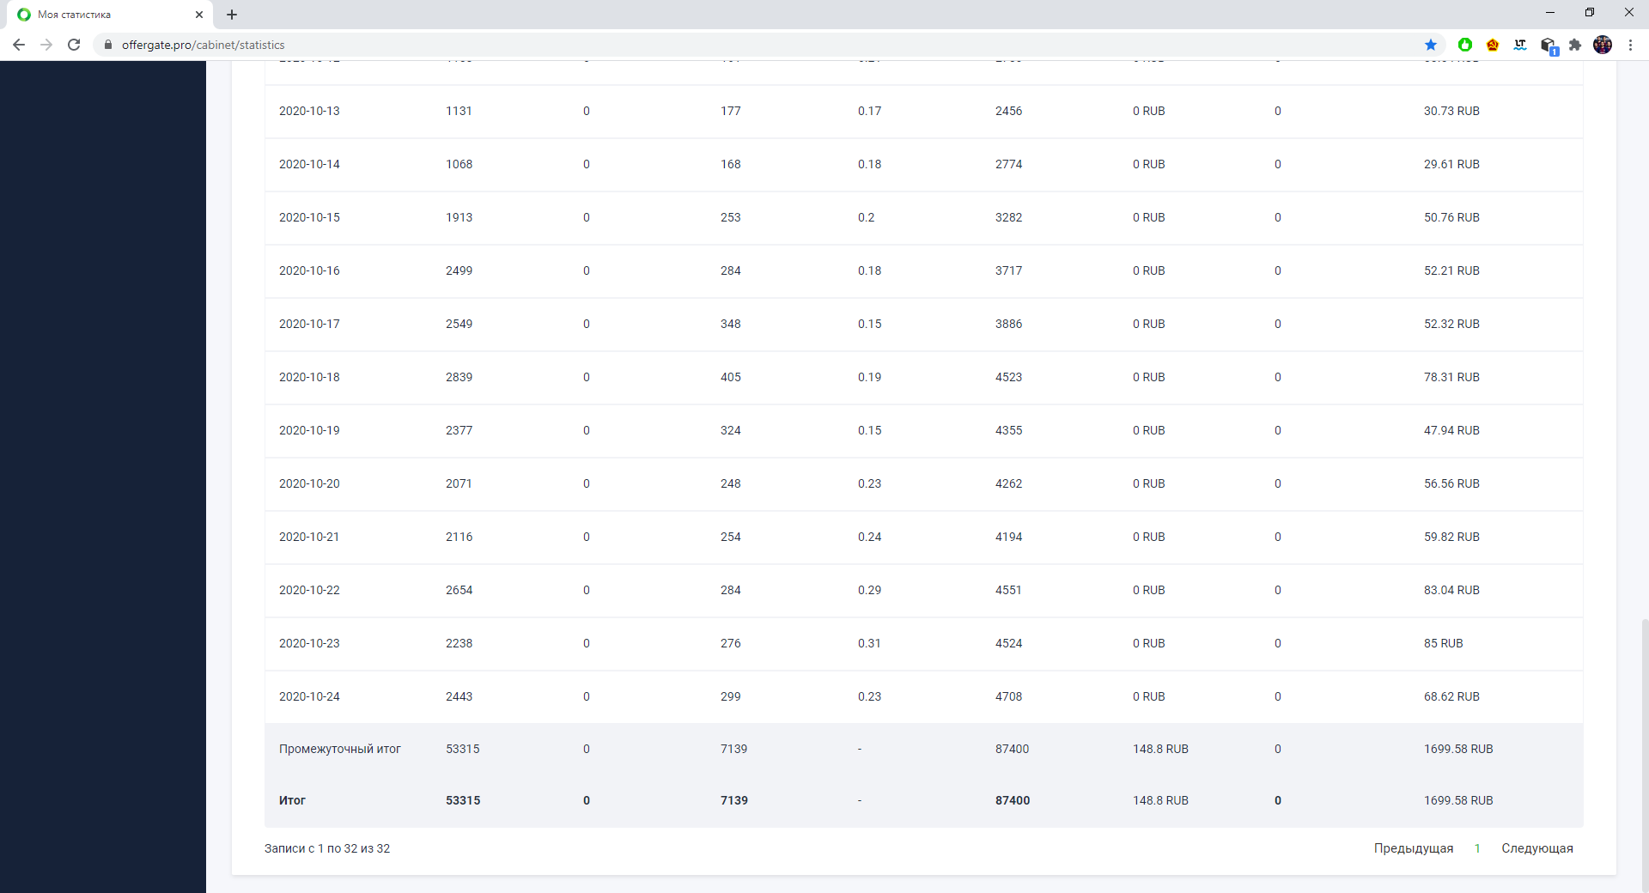
Task: Open the LT LanguageTool extension
Action: (1520, 45)
